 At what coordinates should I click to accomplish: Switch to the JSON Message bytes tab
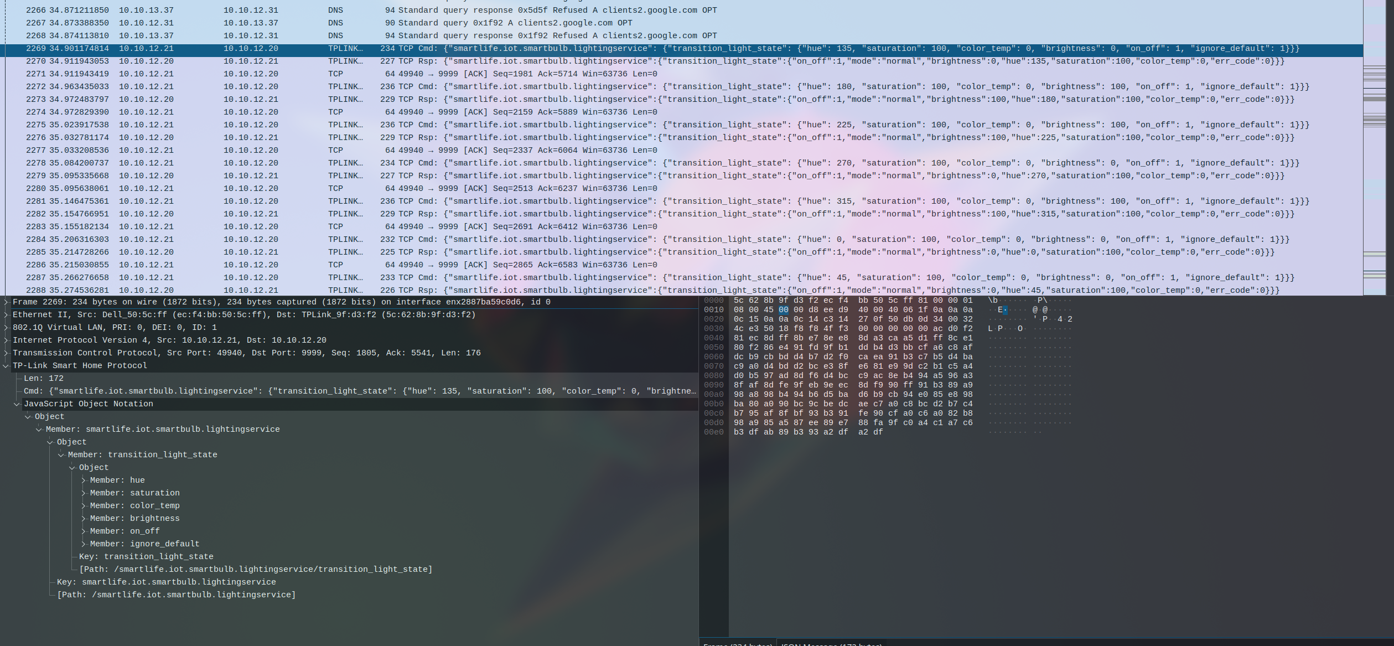(831, 644)
